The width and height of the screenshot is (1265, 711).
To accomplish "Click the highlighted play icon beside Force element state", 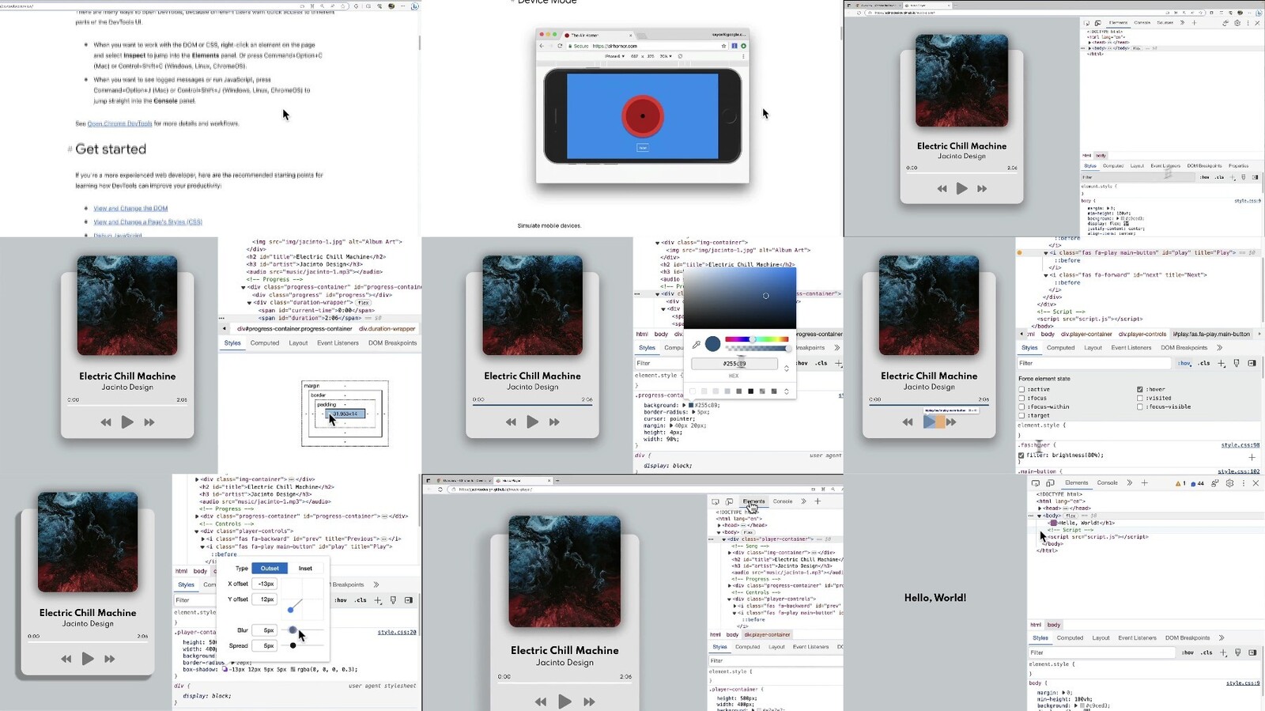I will point(928,422).
